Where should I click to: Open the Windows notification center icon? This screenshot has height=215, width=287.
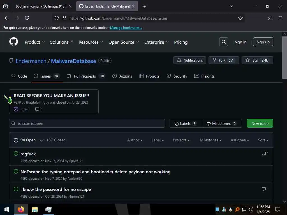pyautogui.click(x=278, y=209)
